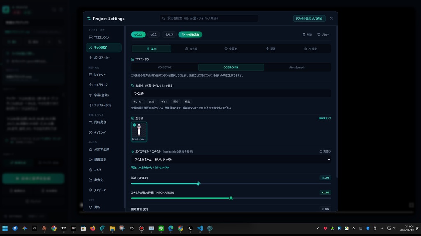Select the つらら character chip

point(154,35)
